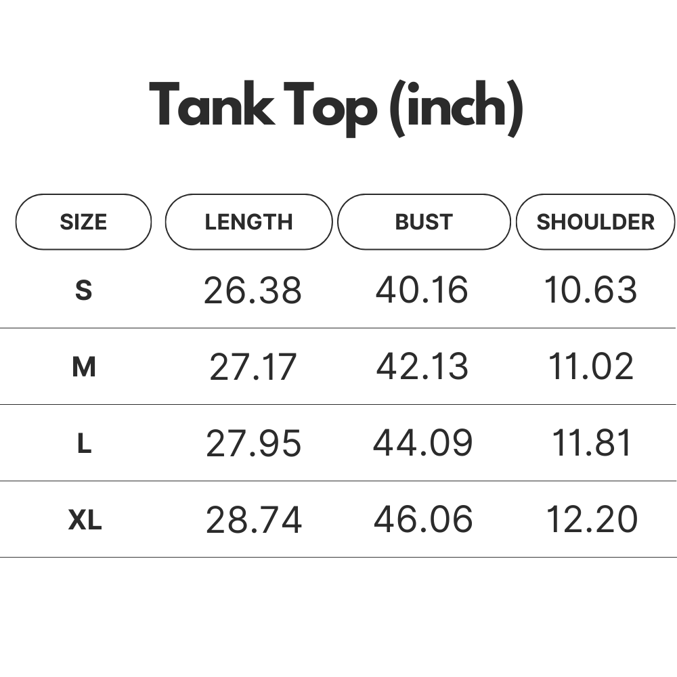Click the 11.81 shoulder value
677x677 pixels.
coord(592,443)
